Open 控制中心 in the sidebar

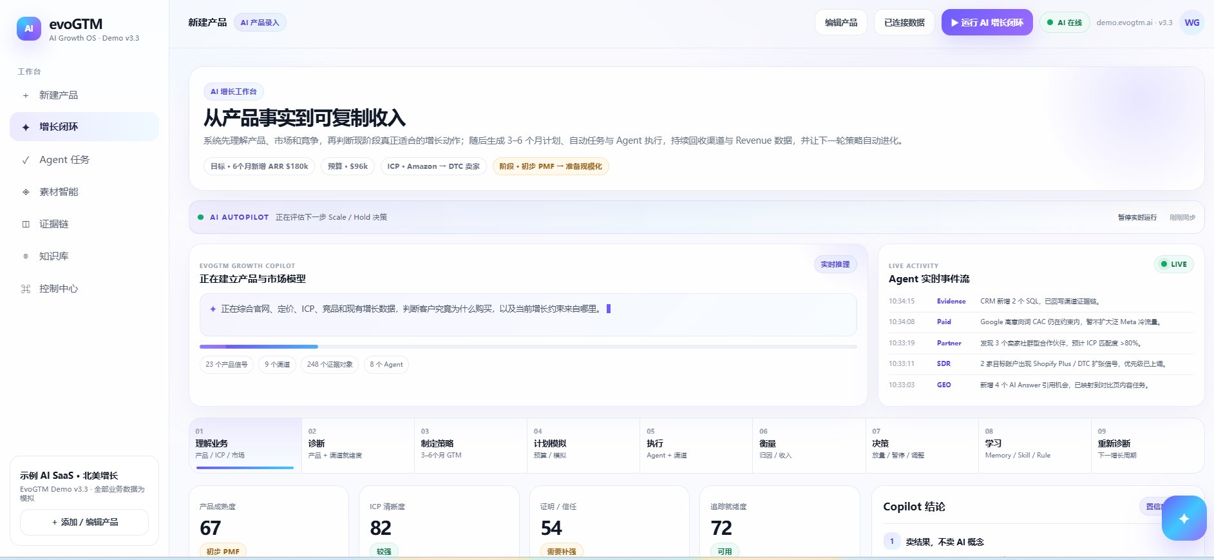(x=84, y=288)
